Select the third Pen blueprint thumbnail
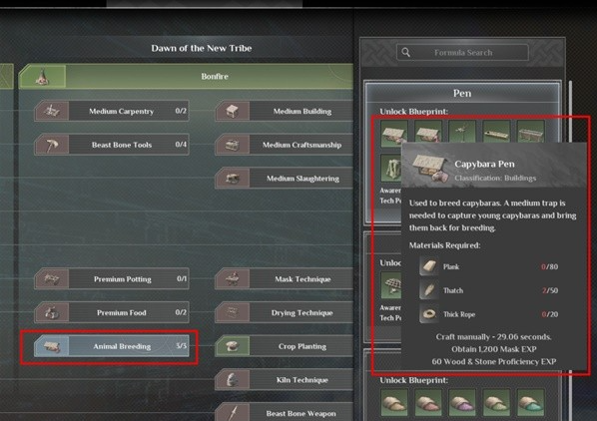This screenshot has width=597, height=421. [462, 132]
